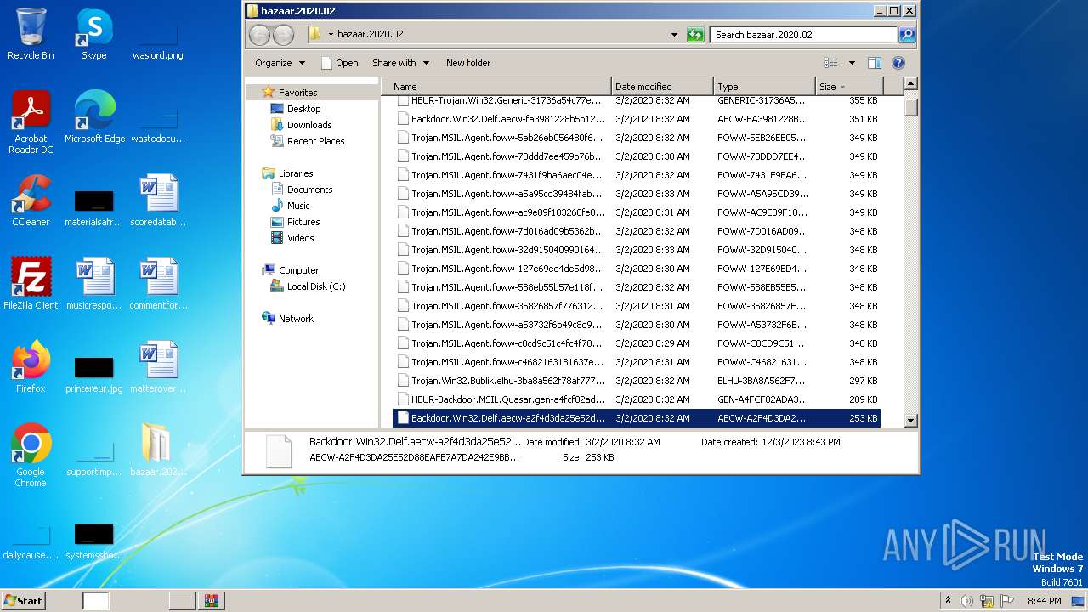
Task: Select HEUR-Backdoor.MSIL.Quasar.gen file
Action: tap(637, 399)
